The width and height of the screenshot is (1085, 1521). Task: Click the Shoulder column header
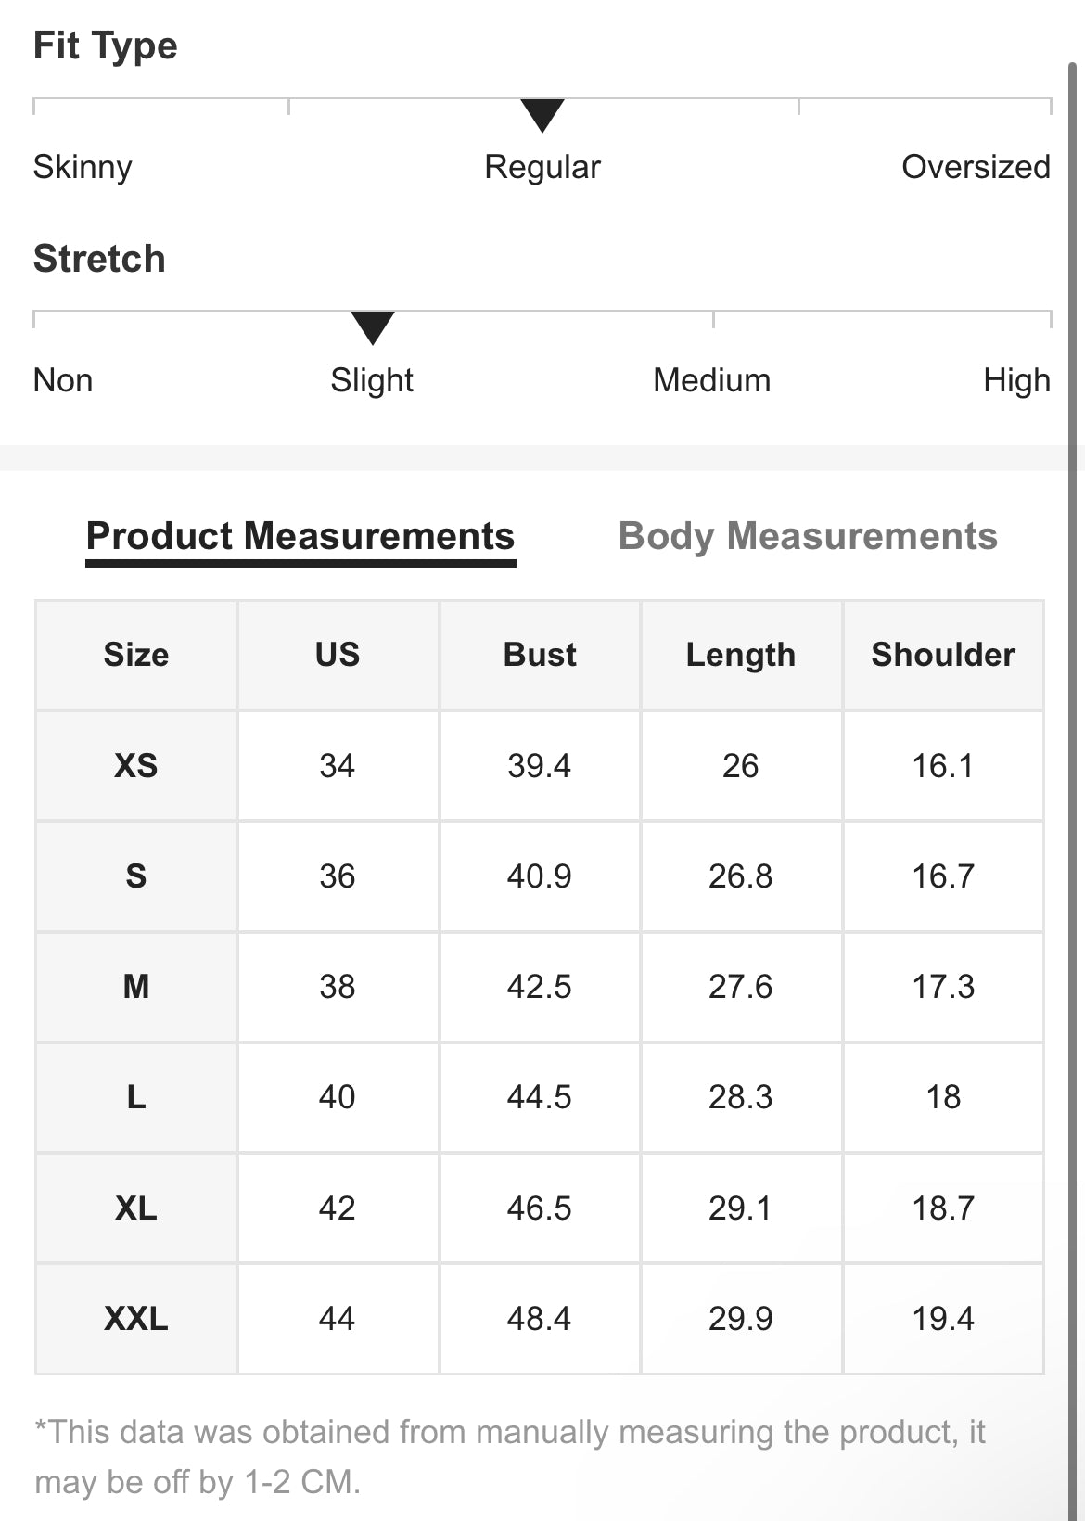pyautogui.click(x=943, y=655)
